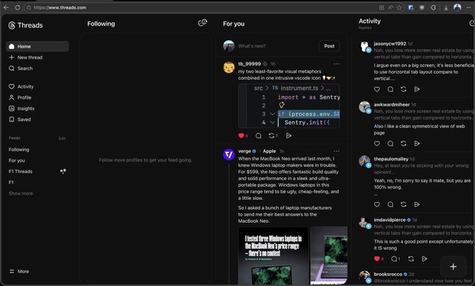Click Edit next to Feeds
The image size is (475, 286).
click(62, 138)
